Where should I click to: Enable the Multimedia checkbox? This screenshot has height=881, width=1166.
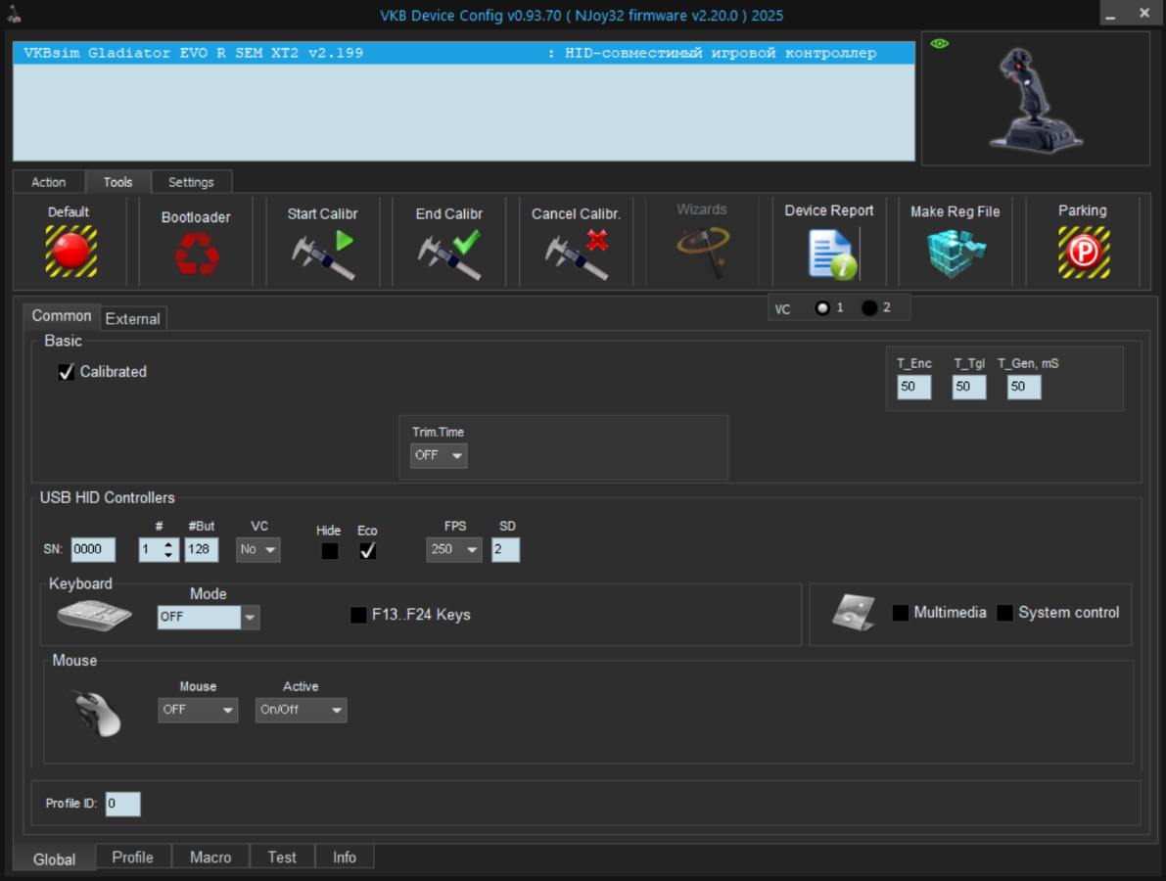pyautogui.click(x=901, y=613)
